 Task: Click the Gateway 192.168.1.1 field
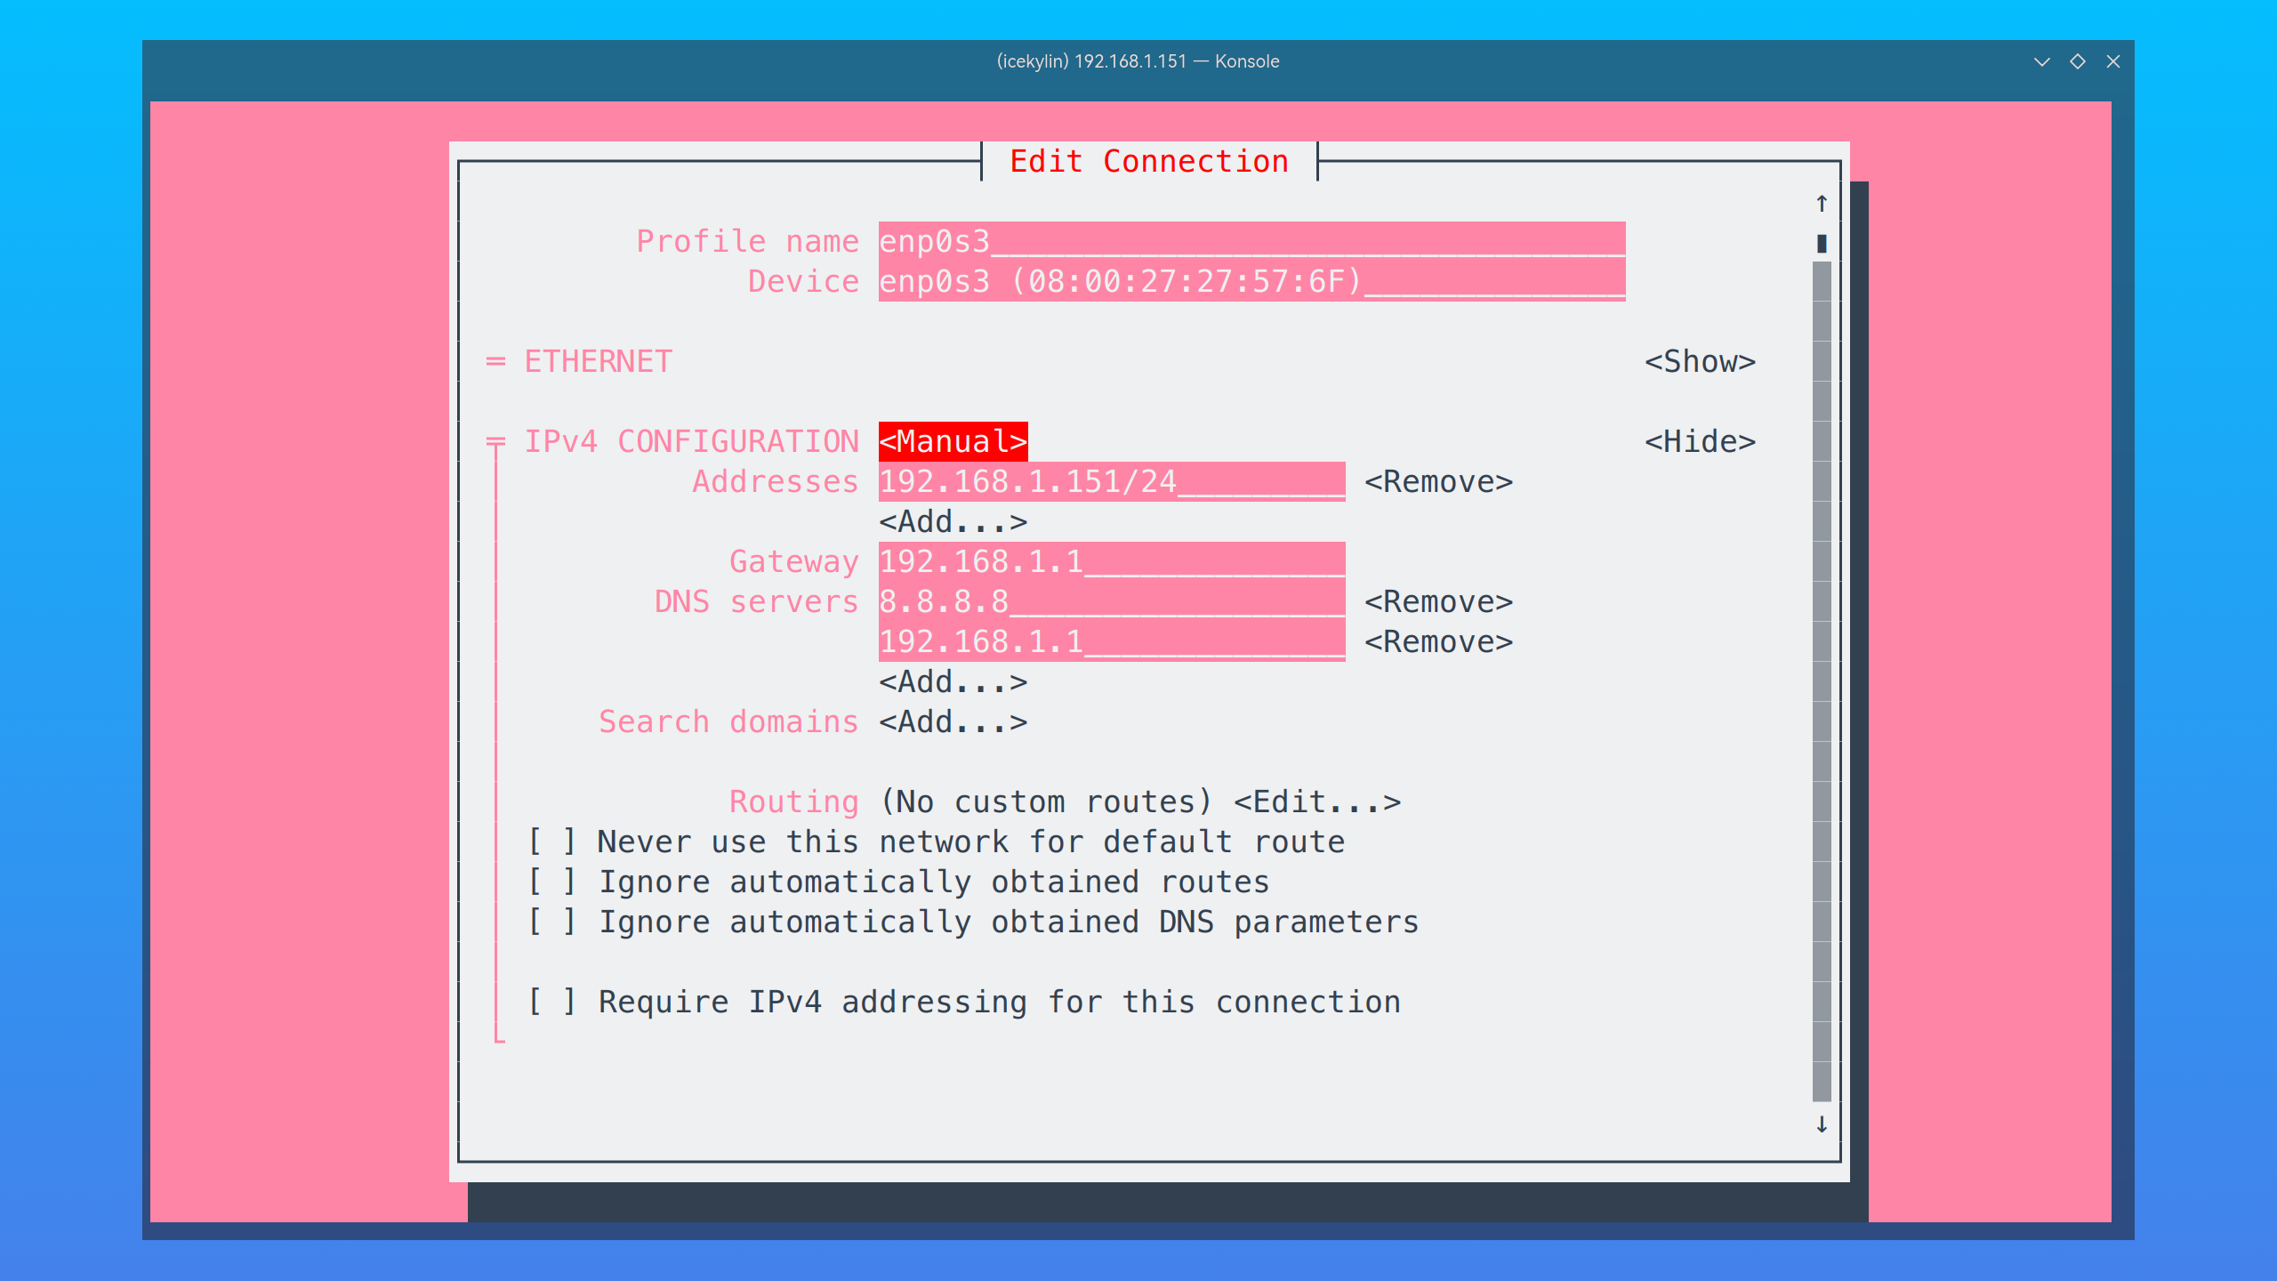coord(1112,561)
